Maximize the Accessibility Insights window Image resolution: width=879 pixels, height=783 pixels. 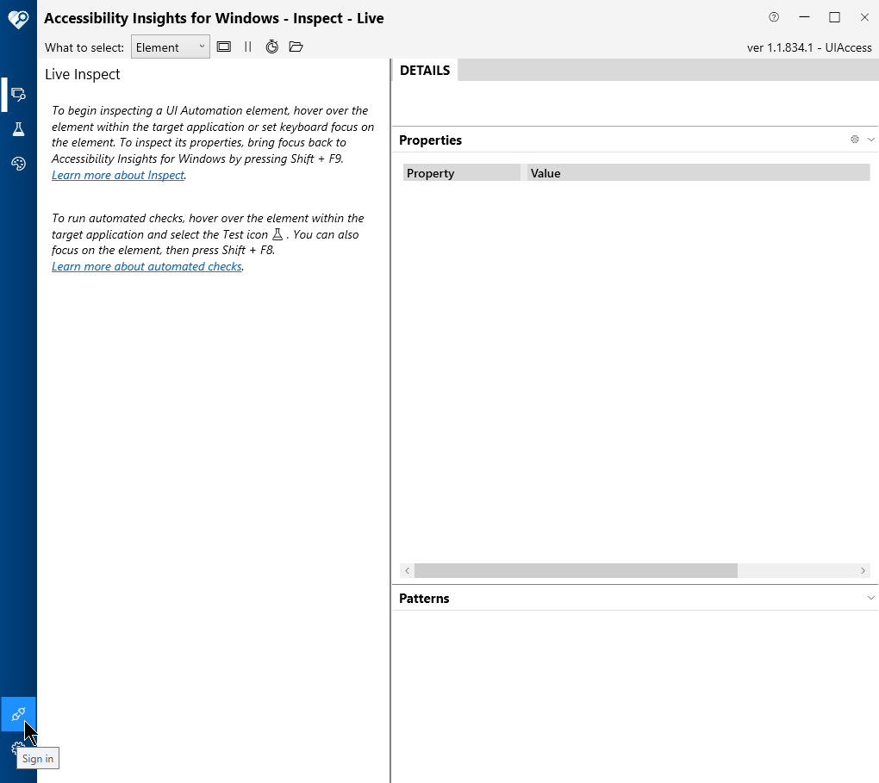pos(835,17)
